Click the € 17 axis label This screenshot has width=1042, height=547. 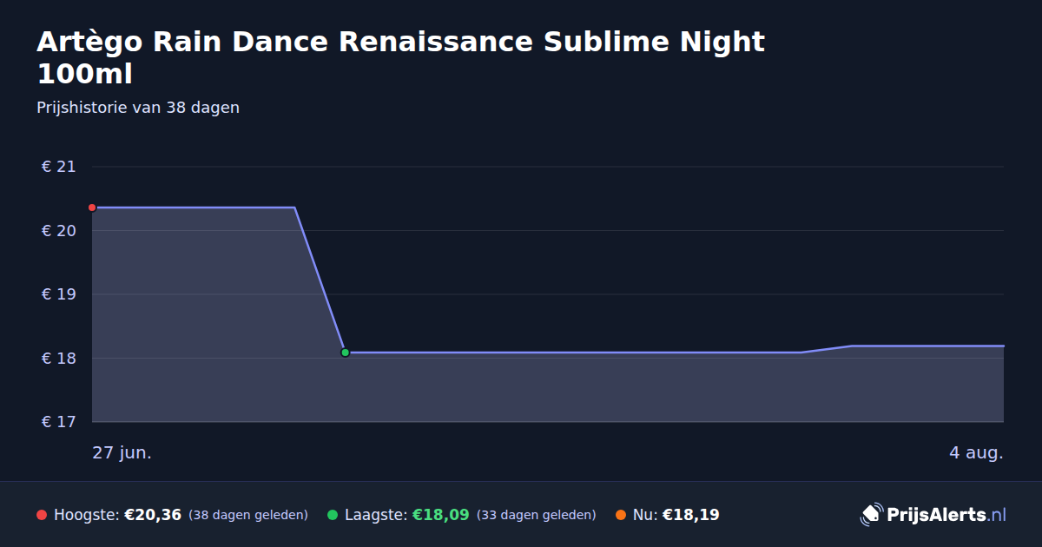[x=58, y=422]
